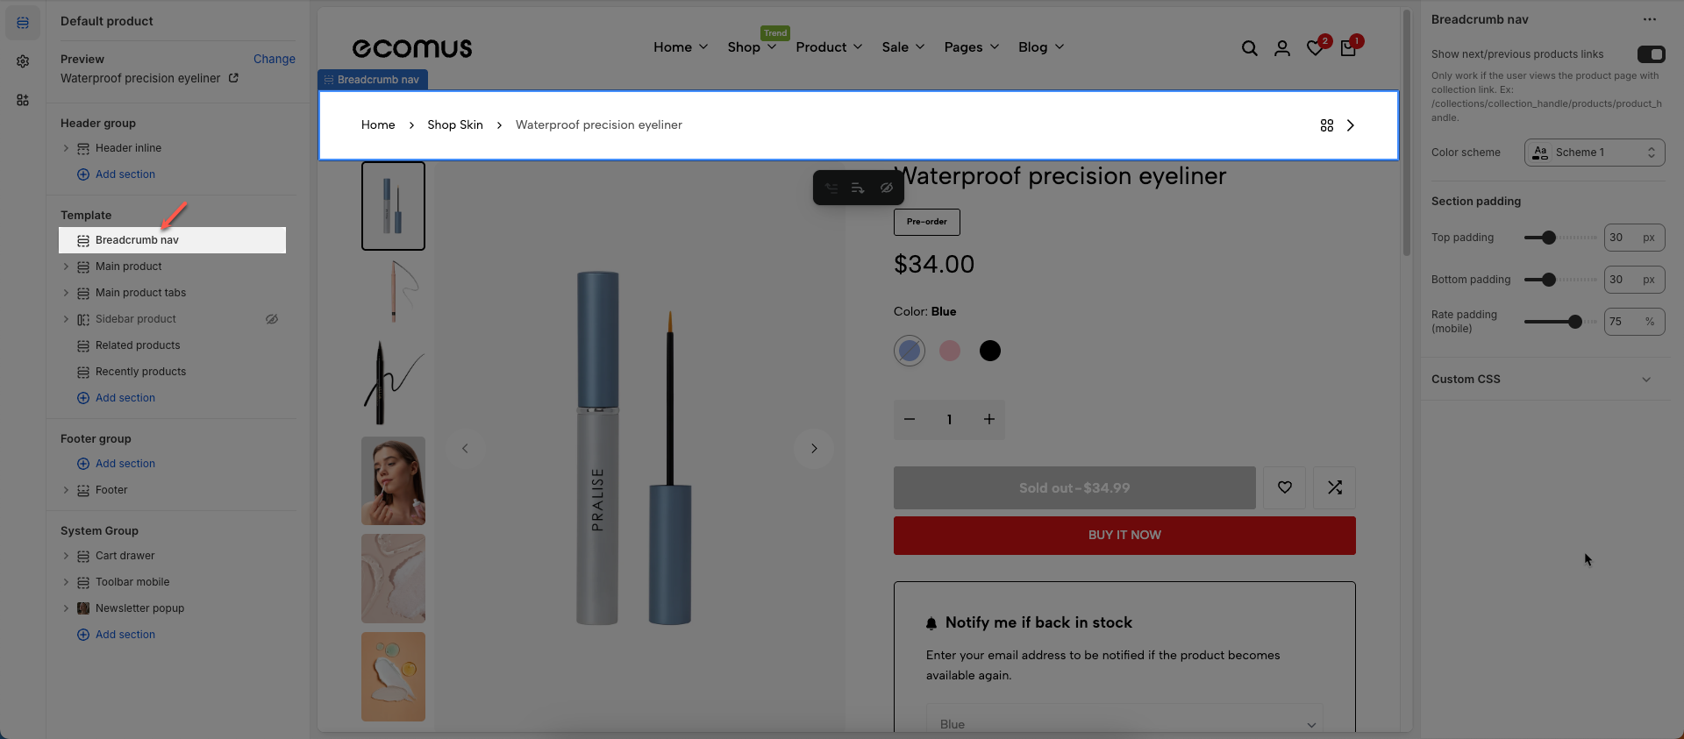The height and width of the screenshot is (739, 1684).
Task: Click the BUY IT NOW button
Action: (x=1124, y=536)
